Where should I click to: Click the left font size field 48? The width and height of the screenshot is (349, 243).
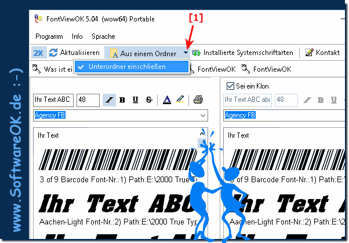tap(88, 100)
